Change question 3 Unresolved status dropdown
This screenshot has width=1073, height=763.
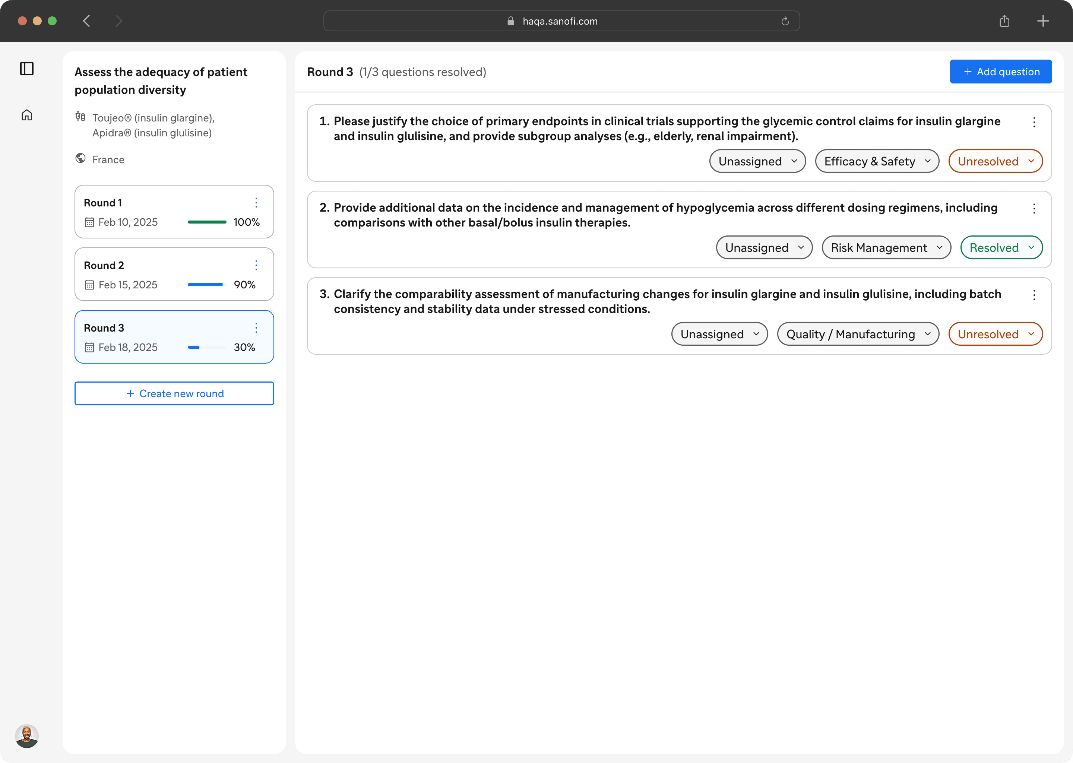[995, 334]
